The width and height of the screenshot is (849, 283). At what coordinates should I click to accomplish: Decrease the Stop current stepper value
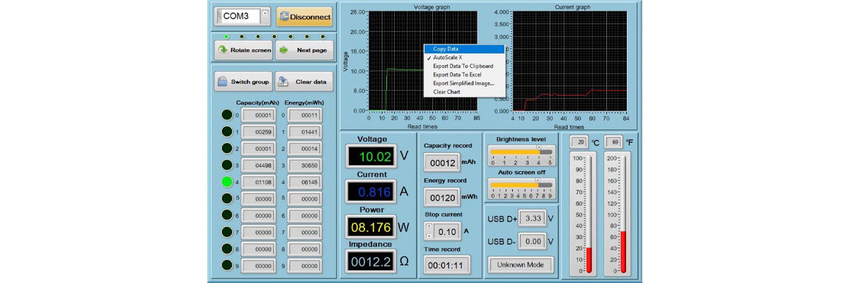pyautogui.click(x=428, y=235)
